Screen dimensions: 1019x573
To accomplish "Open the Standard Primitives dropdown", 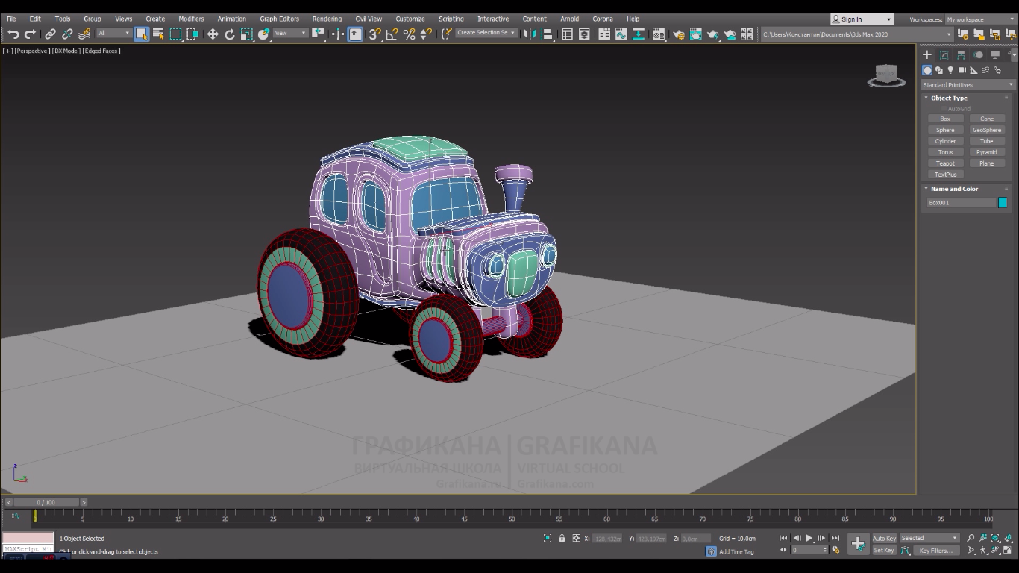I will [968, 85].
